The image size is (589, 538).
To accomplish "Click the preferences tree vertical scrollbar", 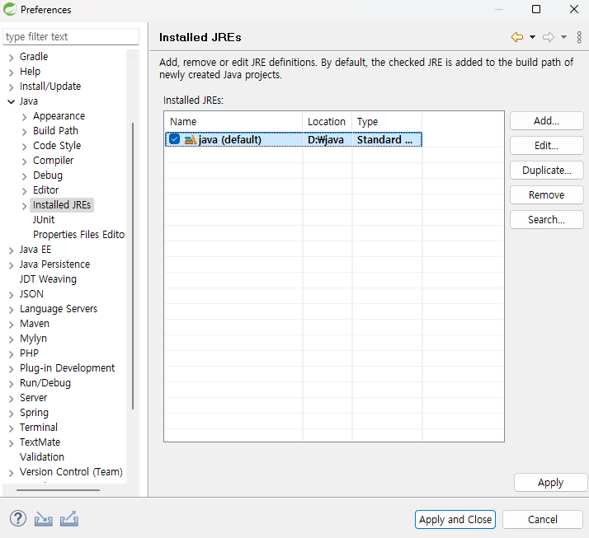I will pos(133,265).
